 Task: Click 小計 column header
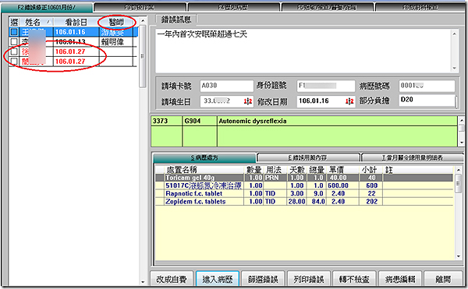[x=370, y=170]
